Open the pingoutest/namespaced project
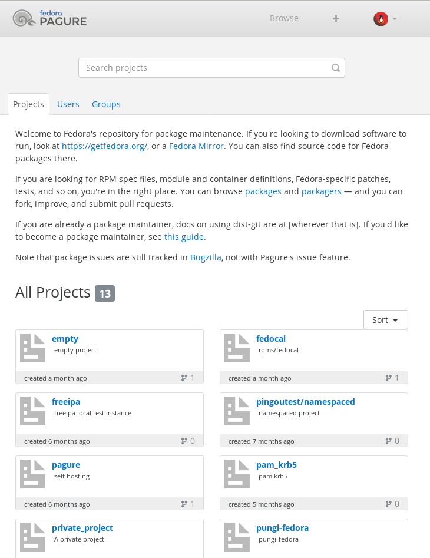The image size is (430, 558). [x=306, y=402]
